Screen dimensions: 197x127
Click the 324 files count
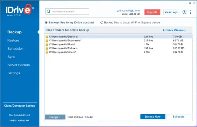(x=148, y=37)
